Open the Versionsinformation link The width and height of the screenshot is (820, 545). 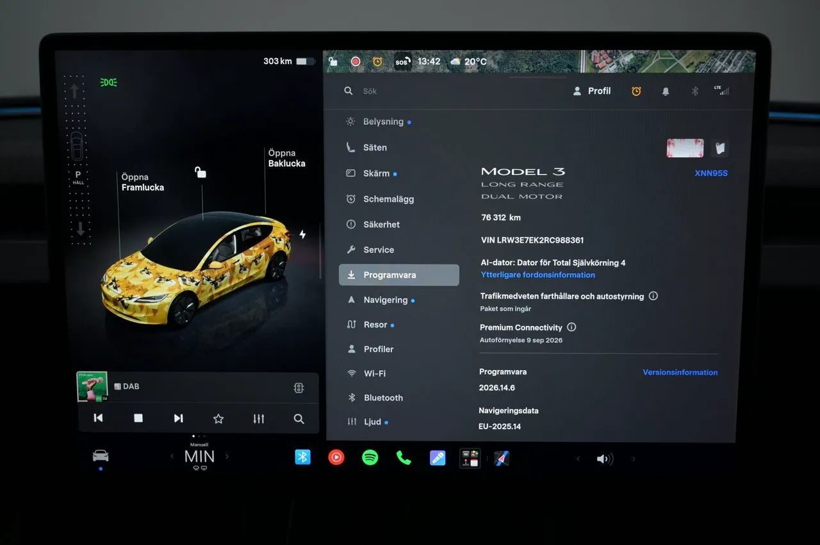[x=680, y=372]
